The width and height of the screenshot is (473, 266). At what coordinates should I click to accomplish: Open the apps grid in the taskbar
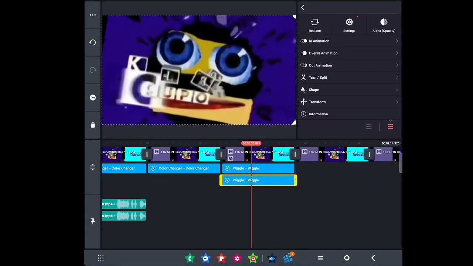tap(101, 258)
